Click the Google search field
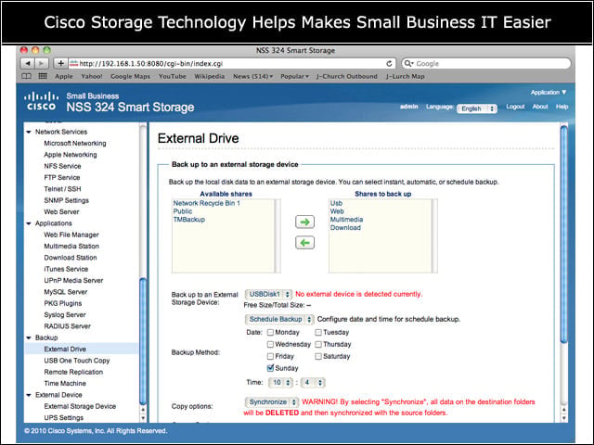 [486, 64]
